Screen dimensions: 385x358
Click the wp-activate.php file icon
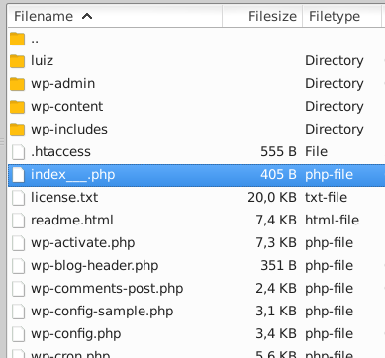pos(18,243)
